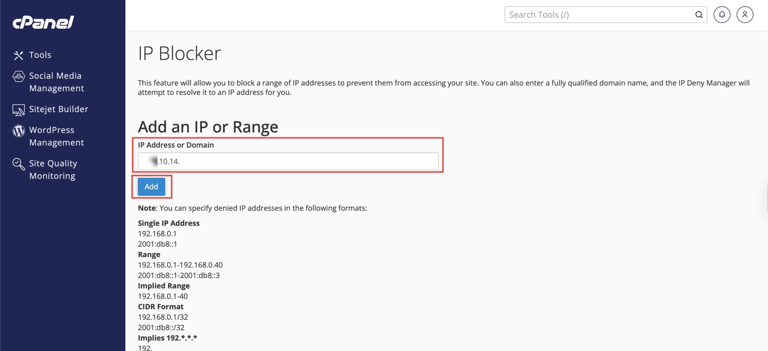Click the Add an IP or Range heading
The height and width of the screenshot is (351, 768).
(208, 127)
